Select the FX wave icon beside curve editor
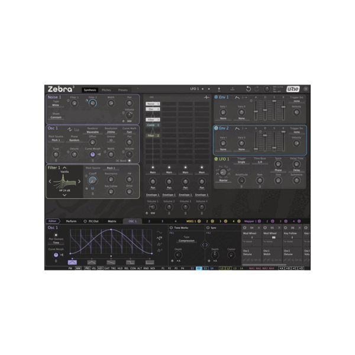 click(x=159, y=238)
